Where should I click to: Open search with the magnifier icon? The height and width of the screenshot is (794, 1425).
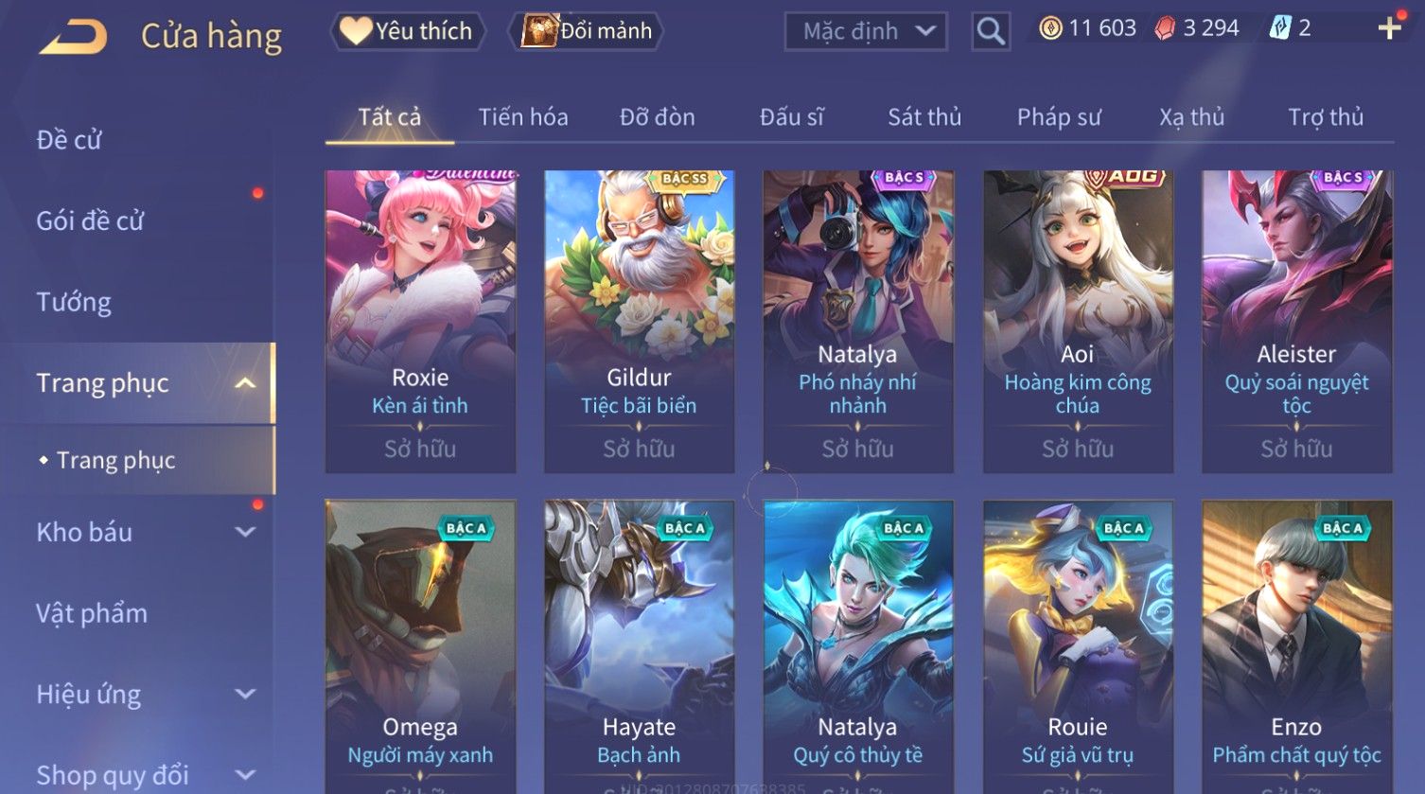[x=990, y=31]
